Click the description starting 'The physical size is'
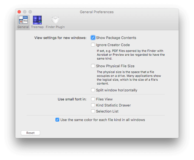 tap(129, 78)
